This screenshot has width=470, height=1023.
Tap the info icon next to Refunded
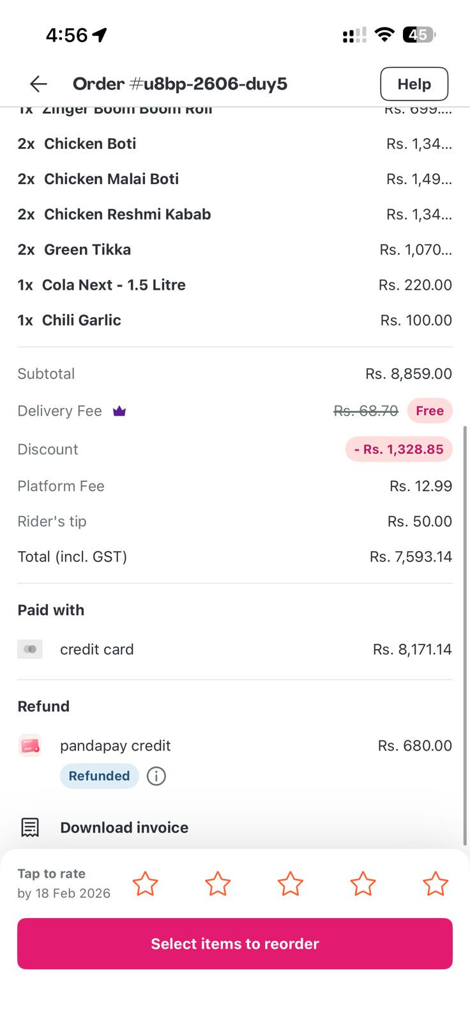click(x=156, y=776)
